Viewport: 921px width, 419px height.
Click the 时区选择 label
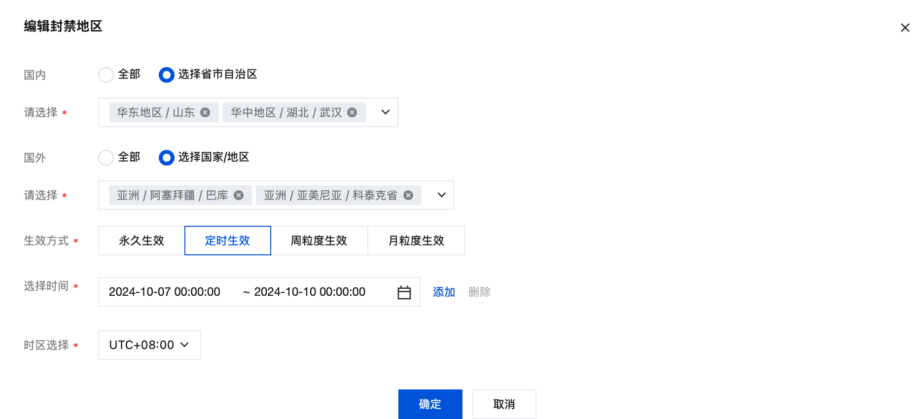(46, 345)
